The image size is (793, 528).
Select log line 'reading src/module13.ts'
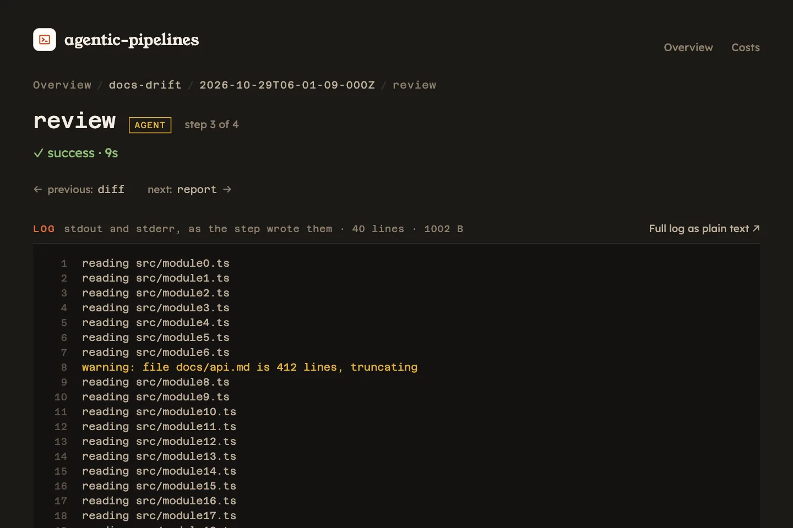click(x=159, y=457)
